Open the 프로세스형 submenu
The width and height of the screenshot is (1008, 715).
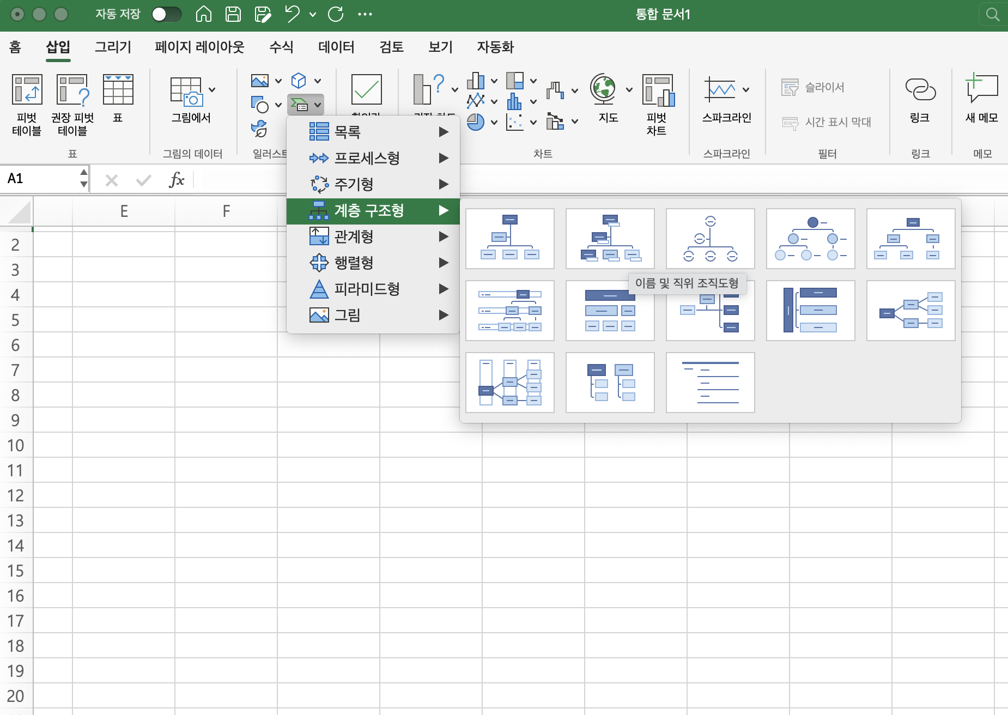tap(373, 158)
